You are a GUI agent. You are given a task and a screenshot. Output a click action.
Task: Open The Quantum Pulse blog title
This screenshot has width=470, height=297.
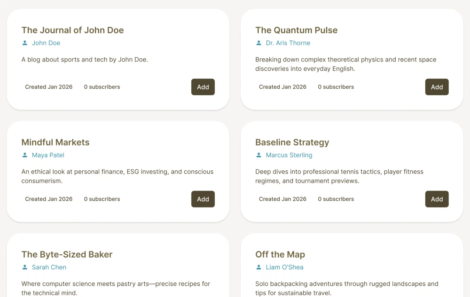click(296, 30)
